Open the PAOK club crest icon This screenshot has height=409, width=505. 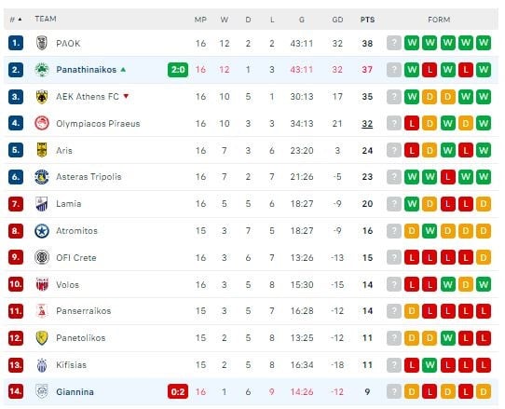pyautogui.click(x=42, y=43)
